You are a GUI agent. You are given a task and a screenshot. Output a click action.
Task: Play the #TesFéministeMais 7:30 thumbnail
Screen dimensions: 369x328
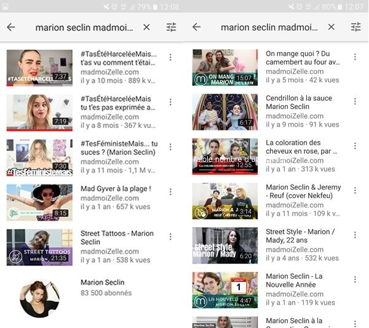pyautogui.click(x=39, y=158)
